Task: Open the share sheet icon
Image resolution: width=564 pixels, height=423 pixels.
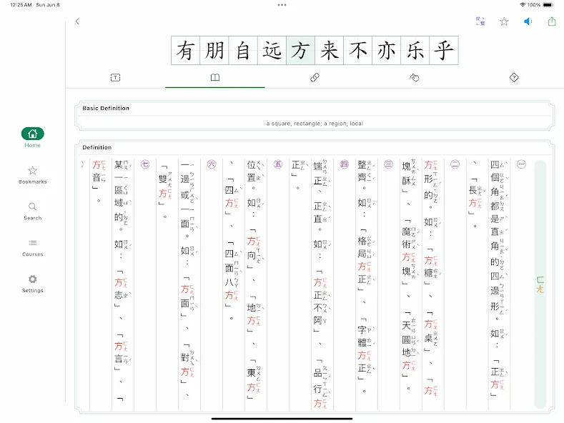Action: (552, 21)
